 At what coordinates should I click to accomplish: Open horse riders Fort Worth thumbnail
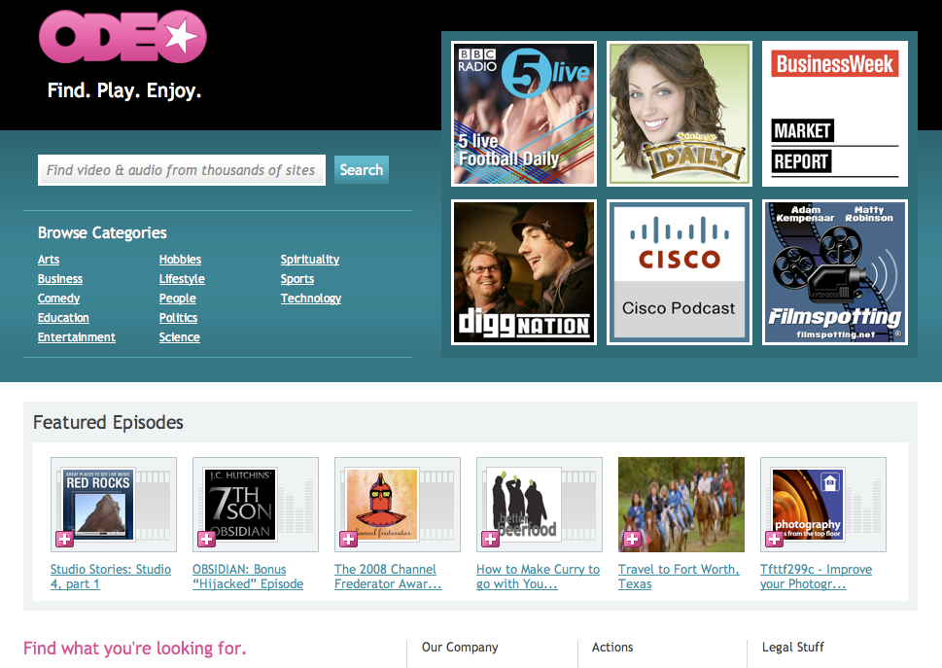(680, 505)
